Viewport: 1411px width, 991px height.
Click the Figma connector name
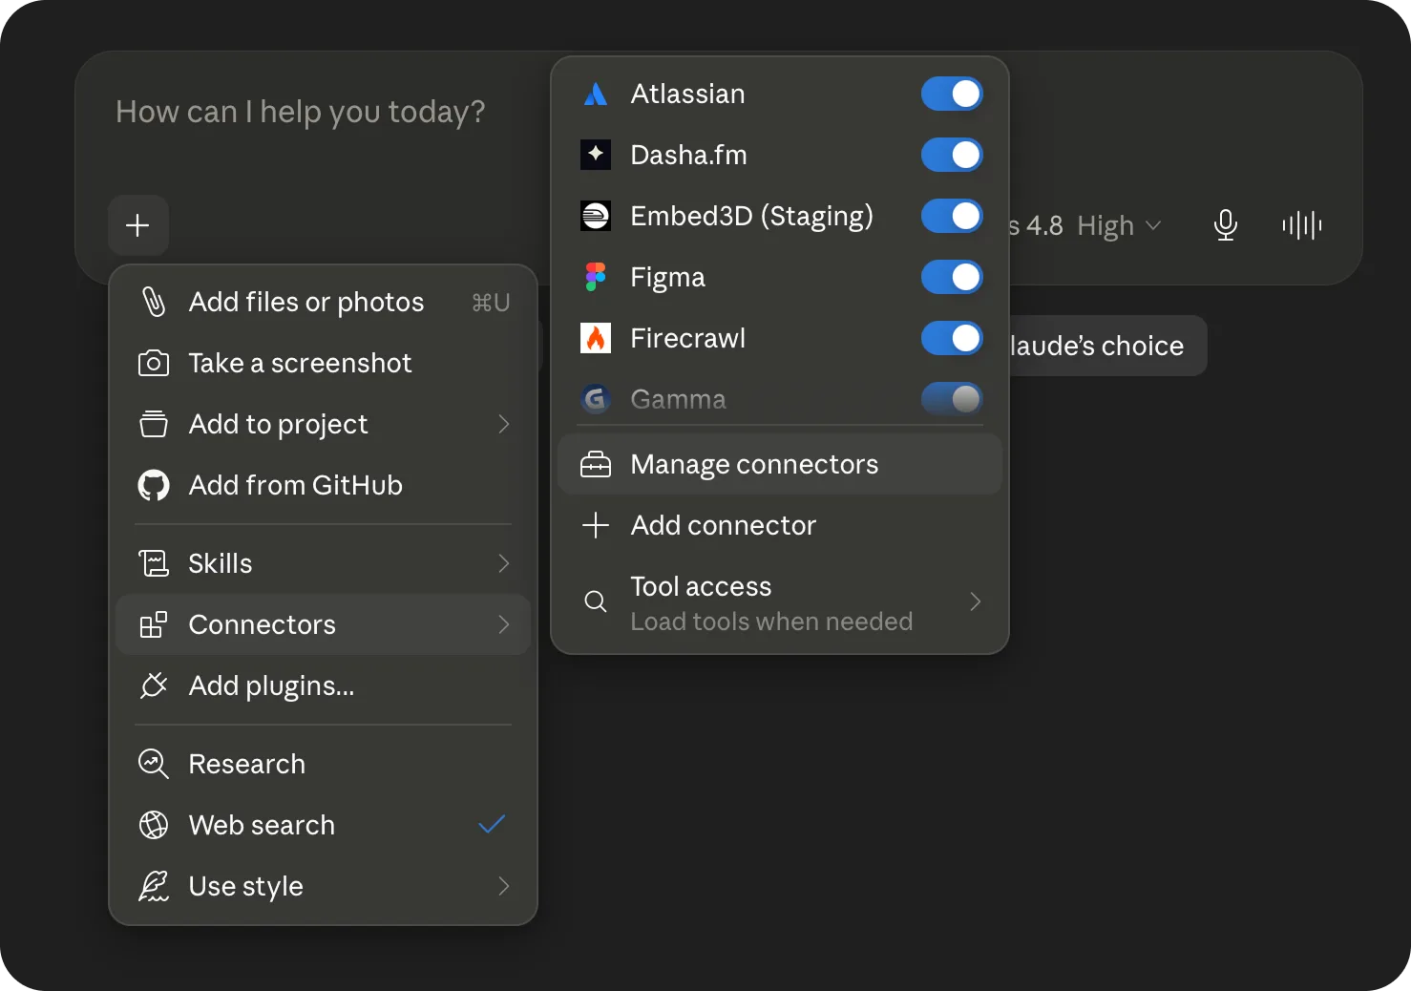[667, 278]
